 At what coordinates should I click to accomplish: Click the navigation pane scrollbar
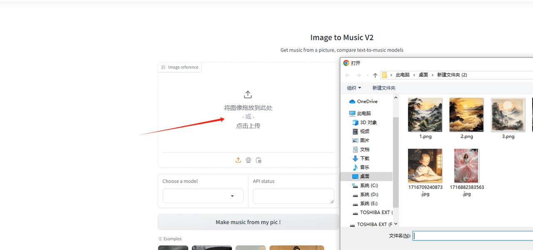point(396,162)
